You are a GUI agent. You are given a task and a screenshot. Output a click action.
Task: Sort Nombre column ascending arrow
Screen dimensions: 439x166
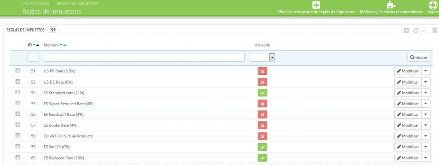pyautogui.click(x=65, y=45)
